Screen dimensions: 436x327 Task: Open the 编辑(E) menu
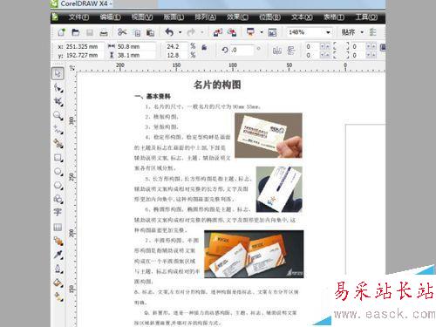[x=111, y=17]
